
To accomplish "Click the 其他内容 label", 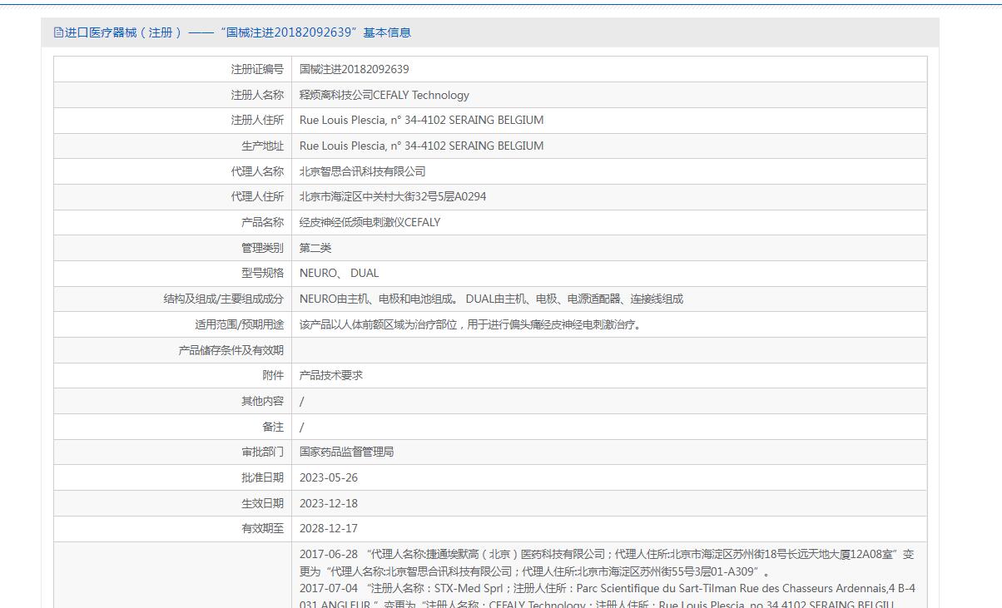I will coord(262,401).
